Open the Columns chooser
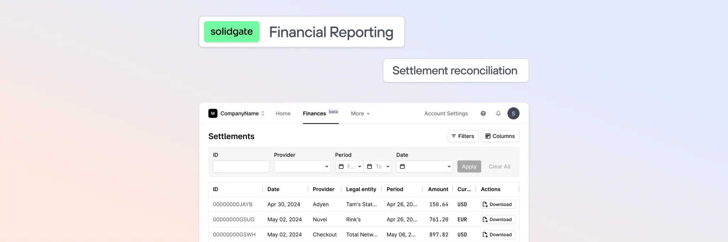 pyautogui.click(x=500, y=136)
